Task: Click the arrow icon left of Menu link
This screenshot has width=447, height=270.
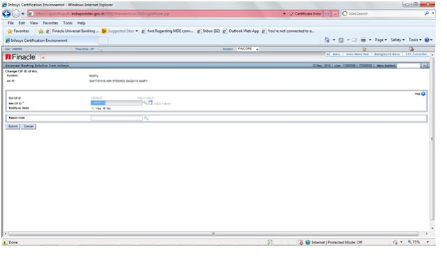Action: click(x=328, y=54)
